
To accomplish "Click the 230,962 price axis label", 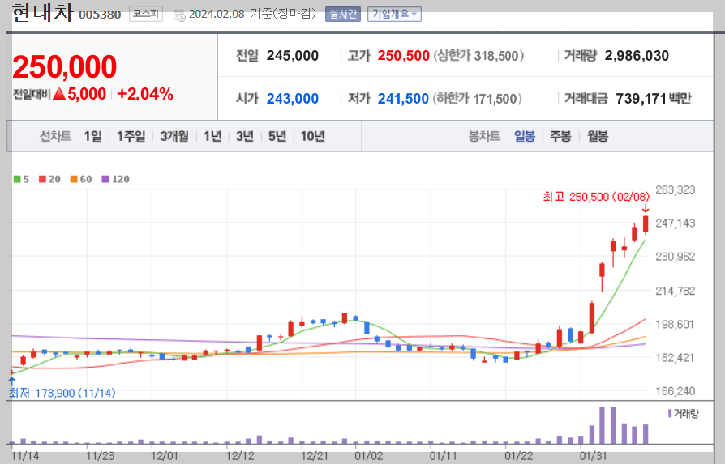I will (x=675, y=257).
